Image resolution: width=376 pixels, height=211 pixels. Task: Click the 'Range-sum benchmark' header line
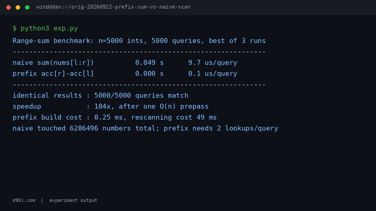[139, 41]
